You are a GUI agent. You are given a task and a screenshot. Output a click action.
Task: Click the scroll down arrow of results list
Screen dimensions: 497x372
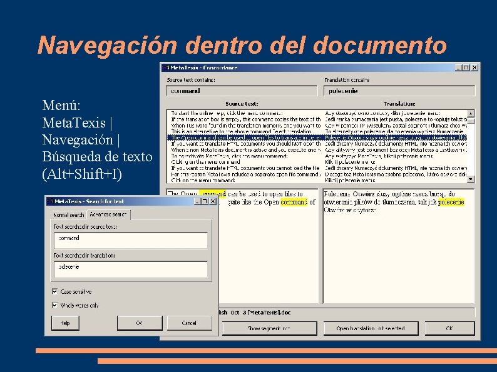tap(471, 179)
